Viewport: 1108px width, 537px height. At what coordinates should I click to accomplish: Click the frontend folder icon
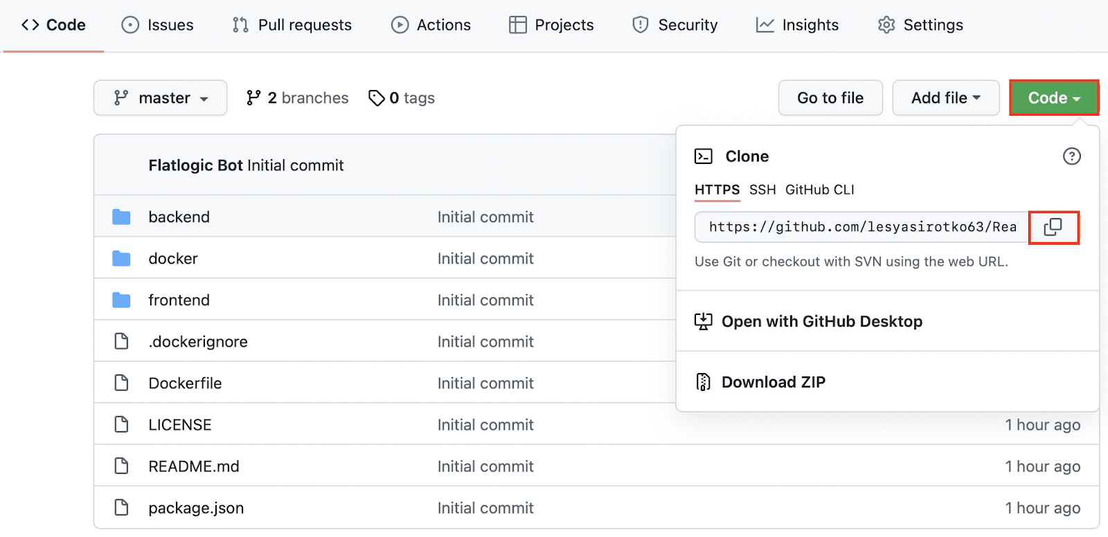[x=121, y=300]
